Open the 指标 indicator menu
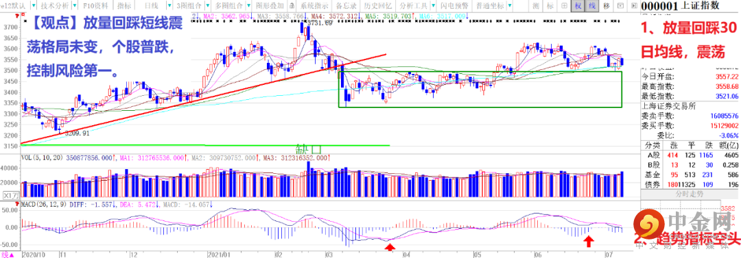The image size is (741, 258). pyautogui.click(x=124, y=5)
